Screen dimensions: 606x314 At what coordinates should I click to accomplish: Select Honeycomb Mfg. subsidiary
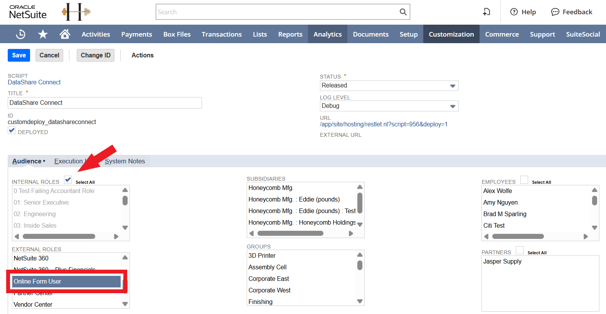tap(271, 188)
